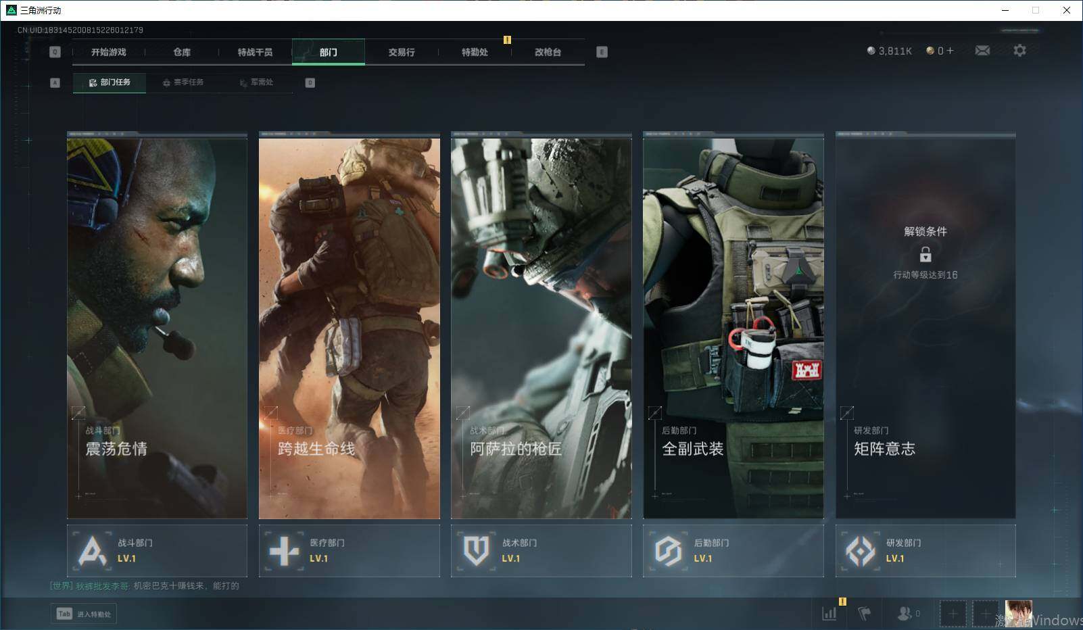Click the 后勤部门 hexagon icon
This screenshot has height=630, width=1083.
click(668, 551)
